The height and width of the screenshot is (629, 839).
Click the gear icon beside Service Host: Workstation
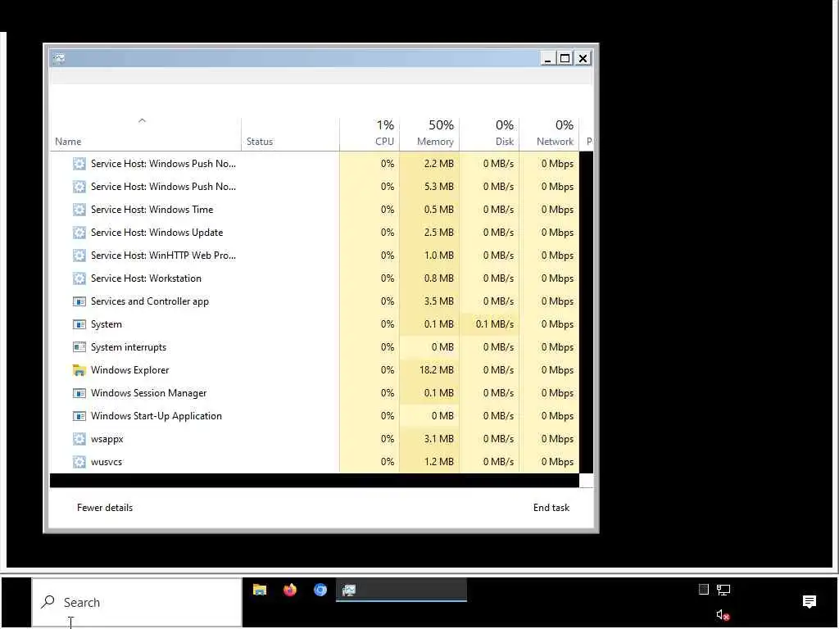pos(79,278)
